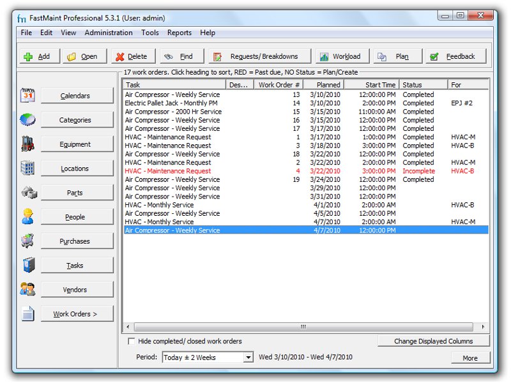Change Today ± 2 Weeks selection
This screenshot has width=511, height=383.
pyautogui.click(x=250, y=357)
